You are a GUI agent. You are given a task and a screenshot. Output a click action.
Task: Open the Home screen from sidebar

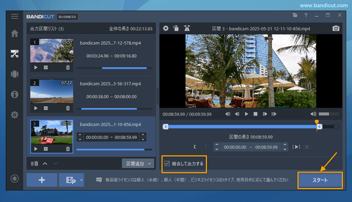14,34
